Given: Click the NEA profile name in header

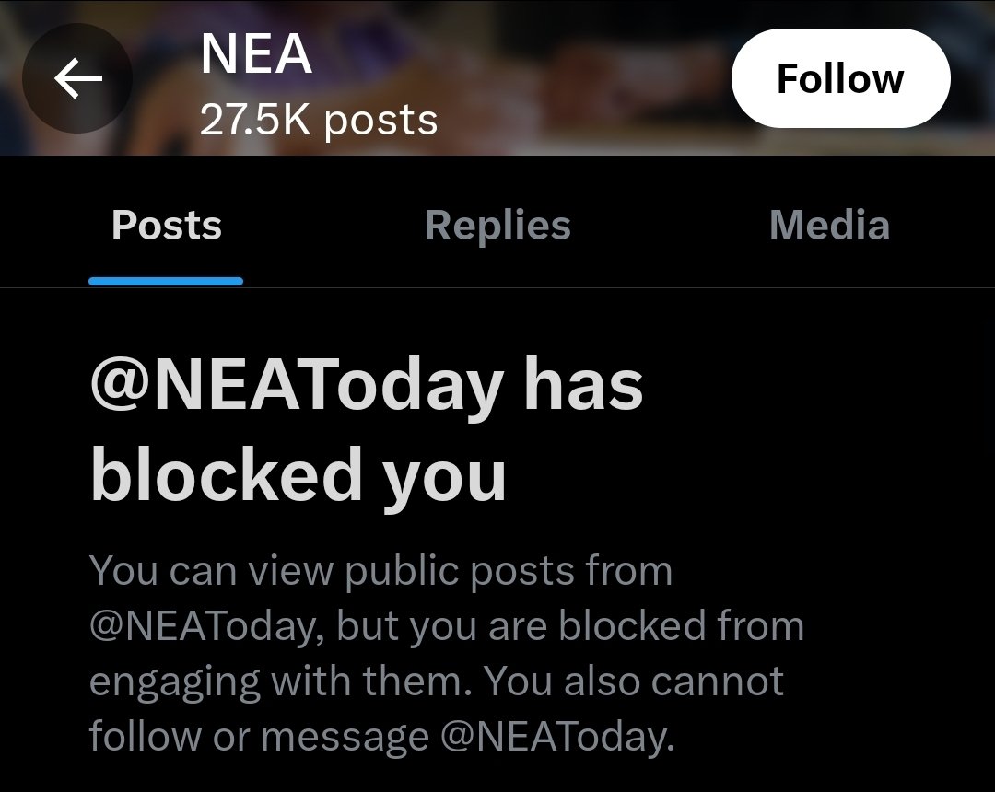Looking at the screenshot, I should click(256, 57).
